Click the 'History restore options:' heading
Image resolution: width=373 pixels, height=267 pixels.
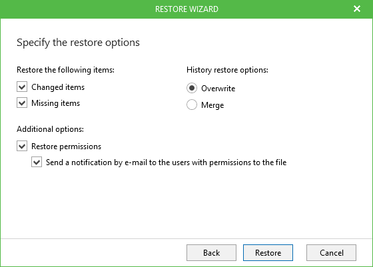click(227, 70)
